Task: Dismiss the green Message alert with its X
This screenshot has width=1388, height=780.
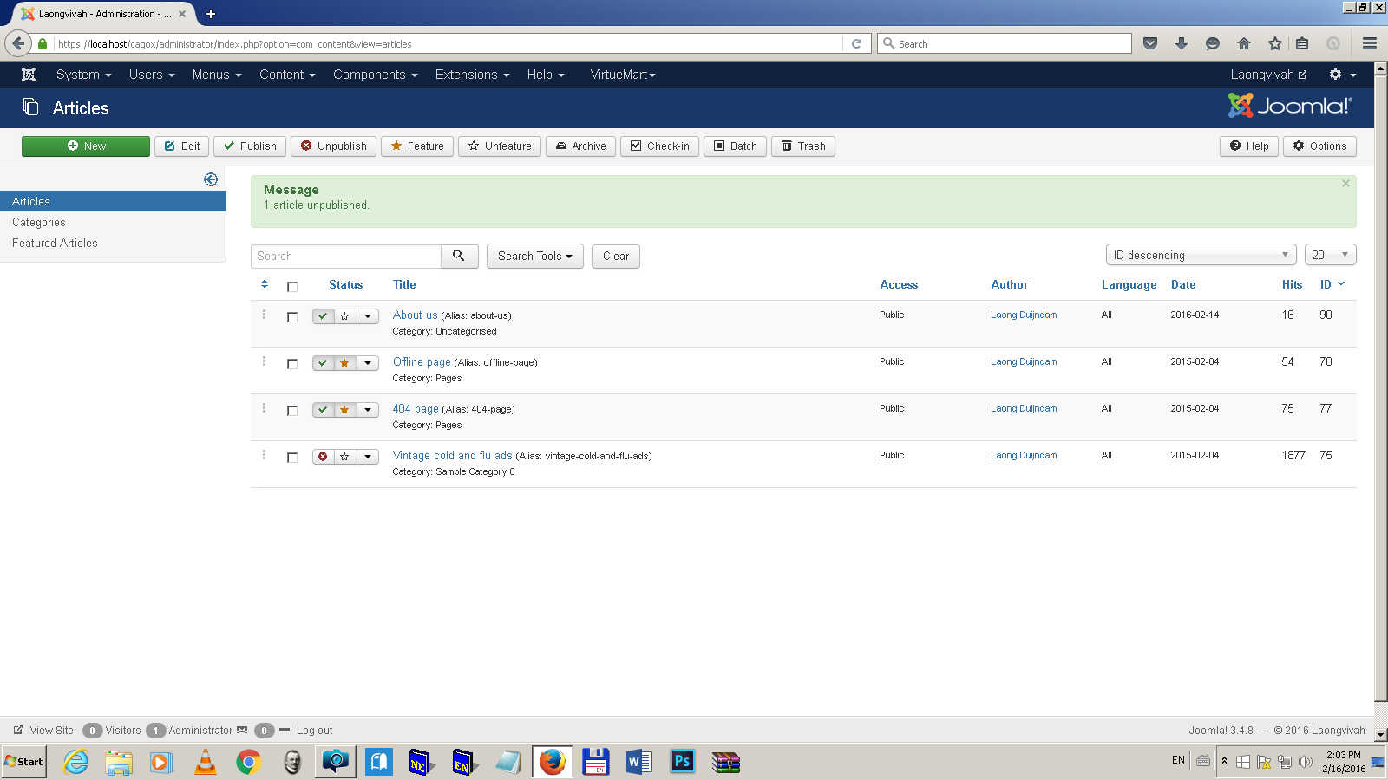Action: tap(1345, 184)
